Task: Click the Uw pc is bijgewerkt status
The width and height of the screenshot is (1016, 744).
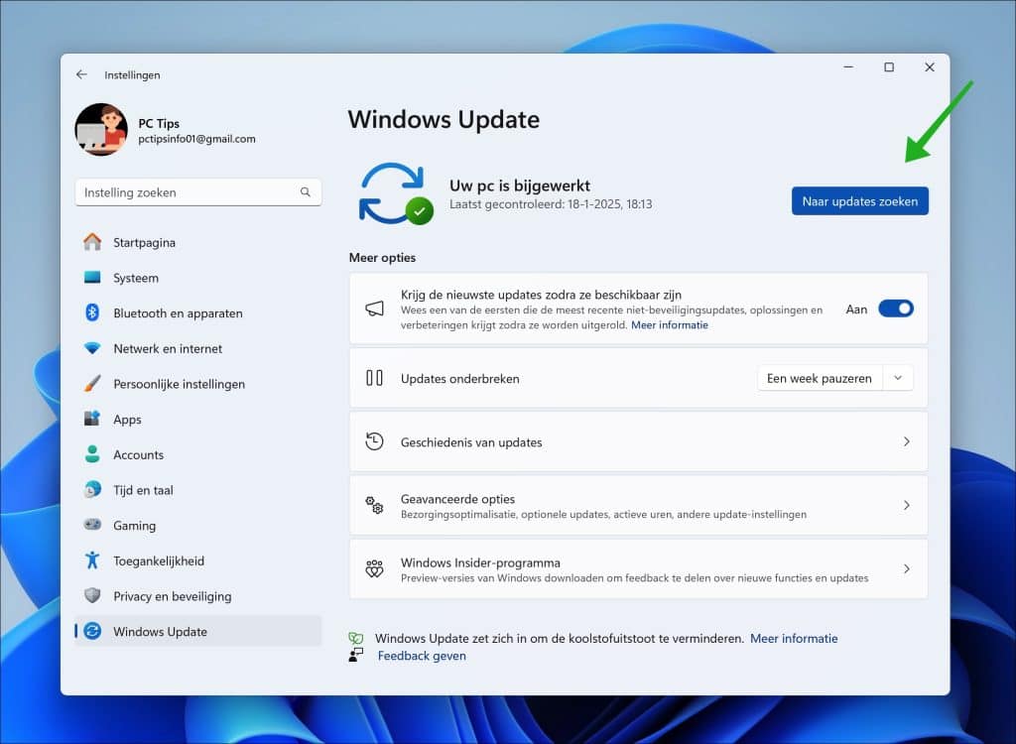Action: (x=520, y=186)
